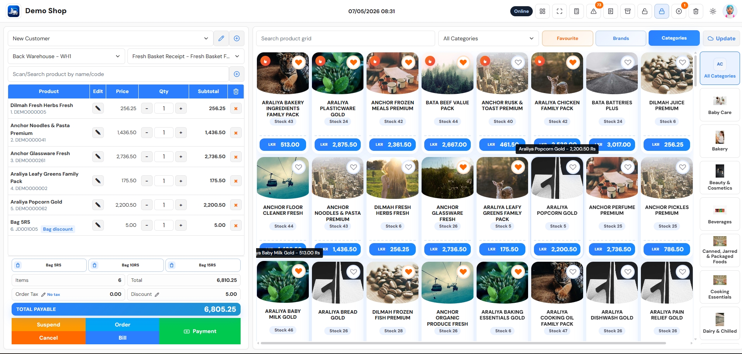742x354 pixels.
Task: Focus the Search product grid field
Action: coord(346,38)
